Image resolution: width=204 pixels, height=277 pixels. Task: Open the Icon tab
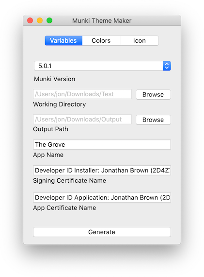point(140,41)
